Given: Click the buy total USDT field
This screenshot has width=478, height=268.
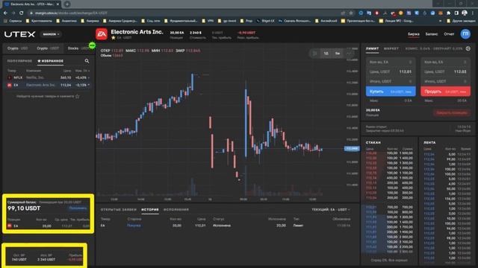Looking at the screenshot, I should 391,81.
